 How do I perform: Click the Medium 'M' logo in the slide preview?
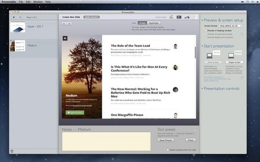point(65,38)
